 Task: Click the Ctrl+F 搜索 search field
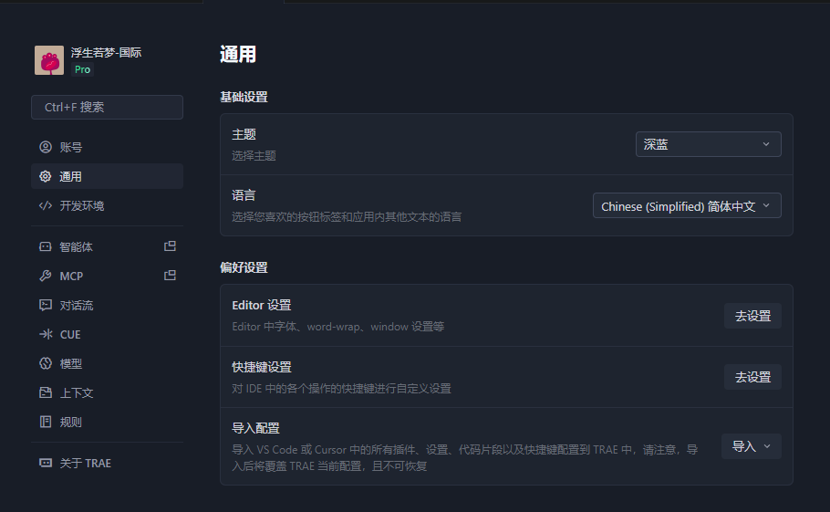pos(107,107)
